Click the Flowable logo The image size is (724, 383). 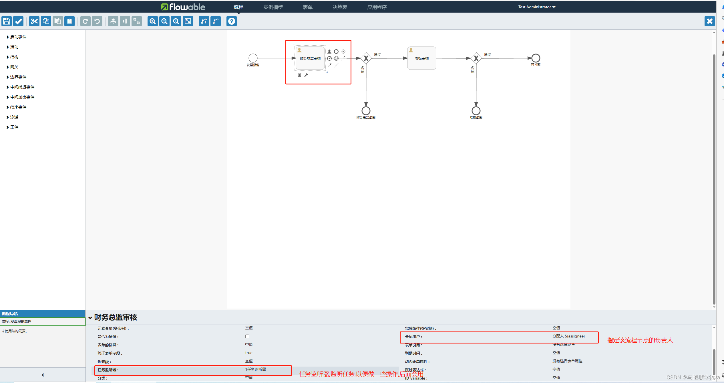(183, 7)
